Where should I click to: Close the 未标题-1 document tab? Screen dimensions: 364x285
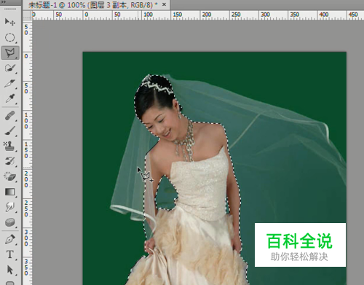coord(165,4)
